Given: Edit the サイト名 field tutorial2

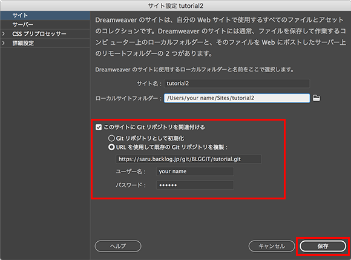Looking at the screenshot, I should (x=237, y=84).
